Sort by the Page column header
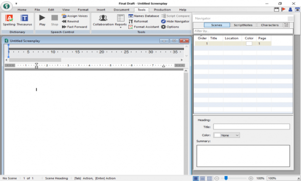301x181 pixels. coord(264,38)
